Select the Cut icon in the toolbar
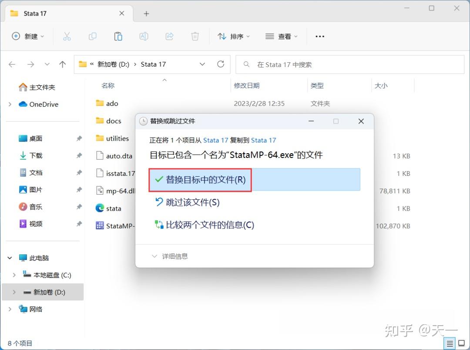The image size is (470, 350). (67, 36)
